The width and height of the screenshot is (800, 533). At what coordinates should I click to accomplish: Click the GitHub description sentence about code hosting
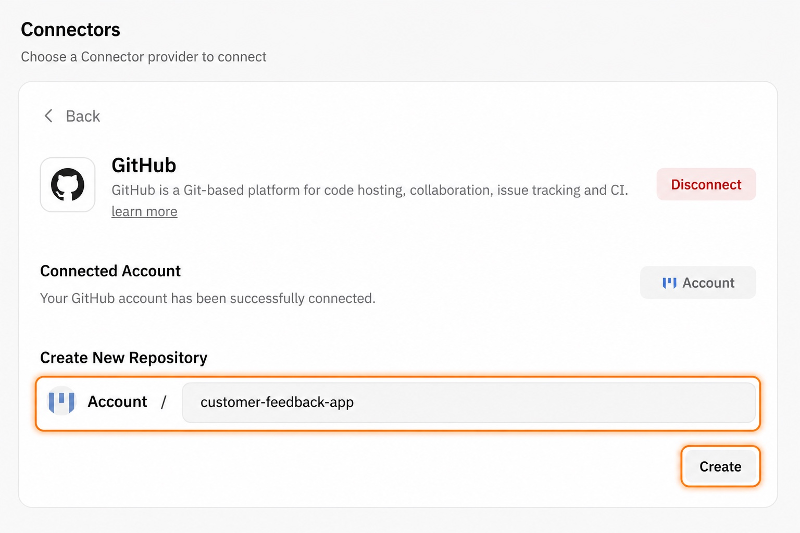tap(370, 190)
